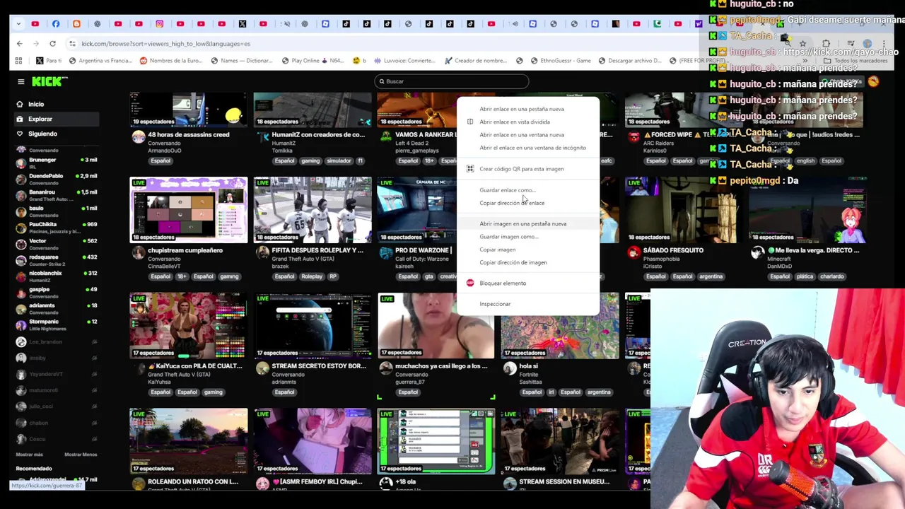Open the 'EthnoGuessr - Game' bookmark
The image size is (905, 509).
click(560, 61)
